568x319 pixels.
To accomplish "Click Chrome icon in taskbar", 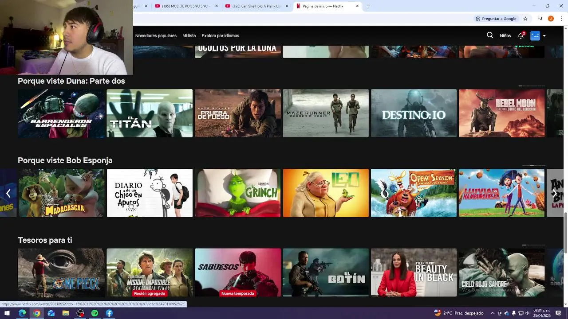I will pos(37,313).
